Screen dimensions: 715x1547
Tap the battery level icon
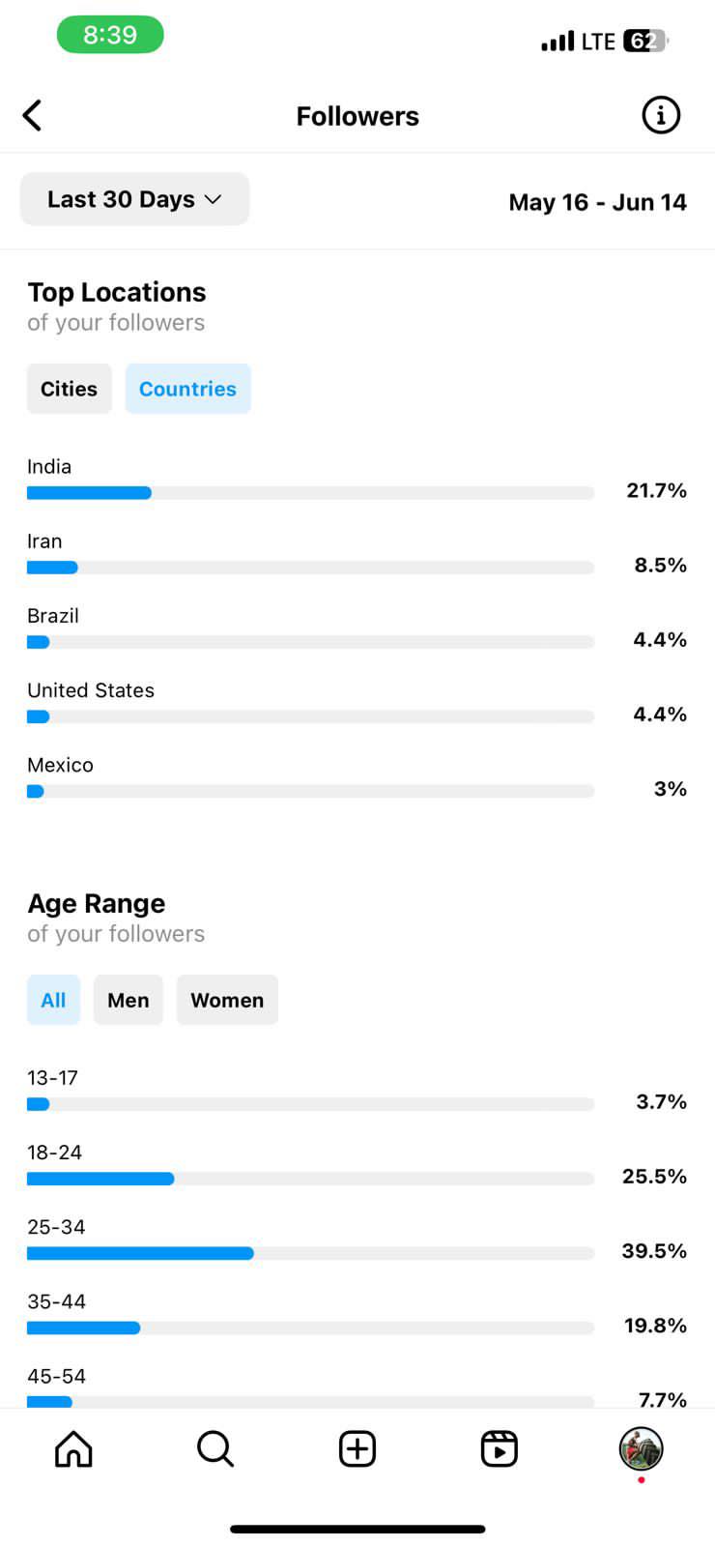pyautogui.click(x=645, y=41)
